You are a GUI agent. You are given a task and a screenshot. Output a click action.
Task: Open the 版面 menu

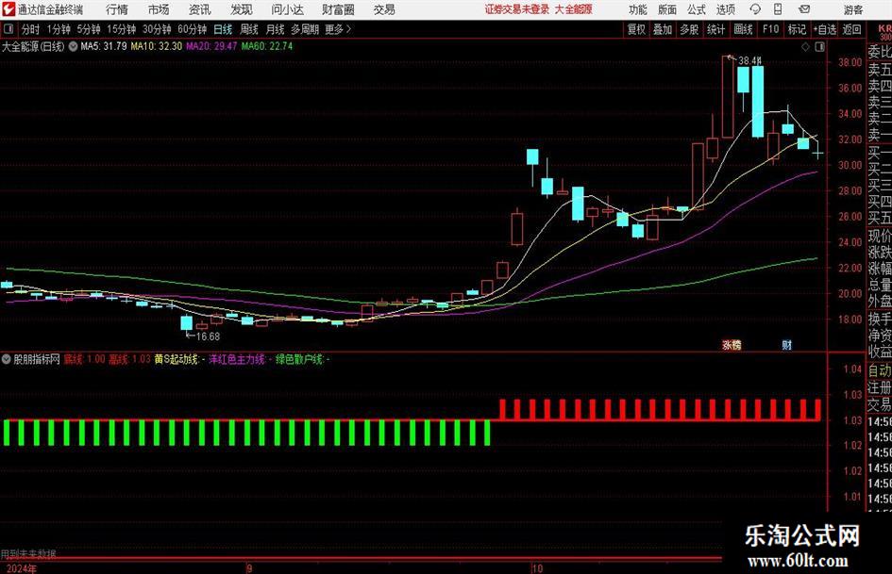coord(666,9)
